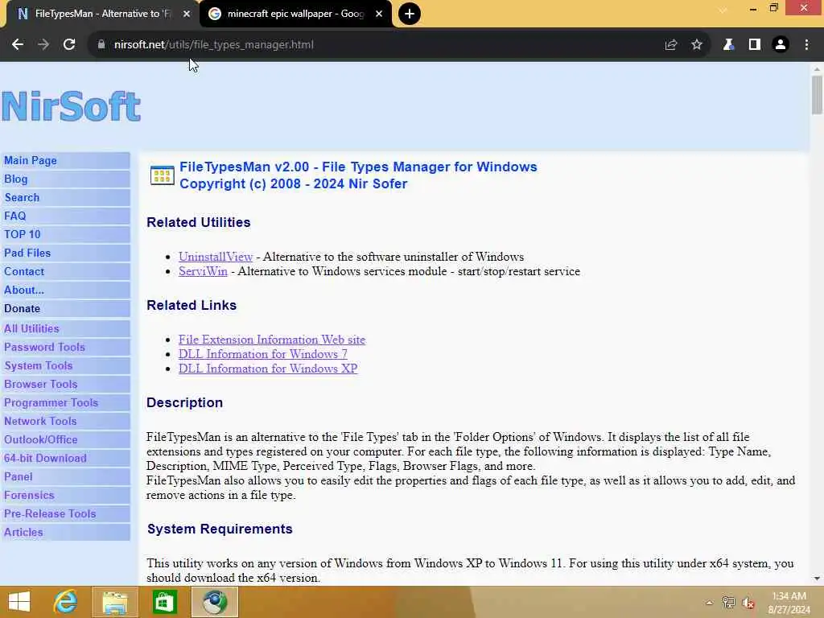Follow the ServiWin link
Image resolution: width=824 pixels, height=618 pixels.
tap(203, 271)
